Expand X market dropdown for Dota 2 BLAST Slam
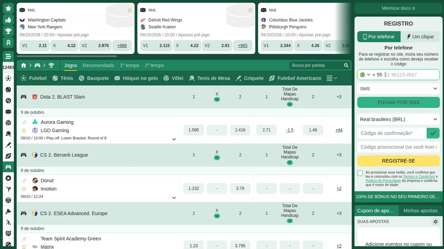Viewport: 444px width, 249px height. pyautogui.click(x=217, y=99)
